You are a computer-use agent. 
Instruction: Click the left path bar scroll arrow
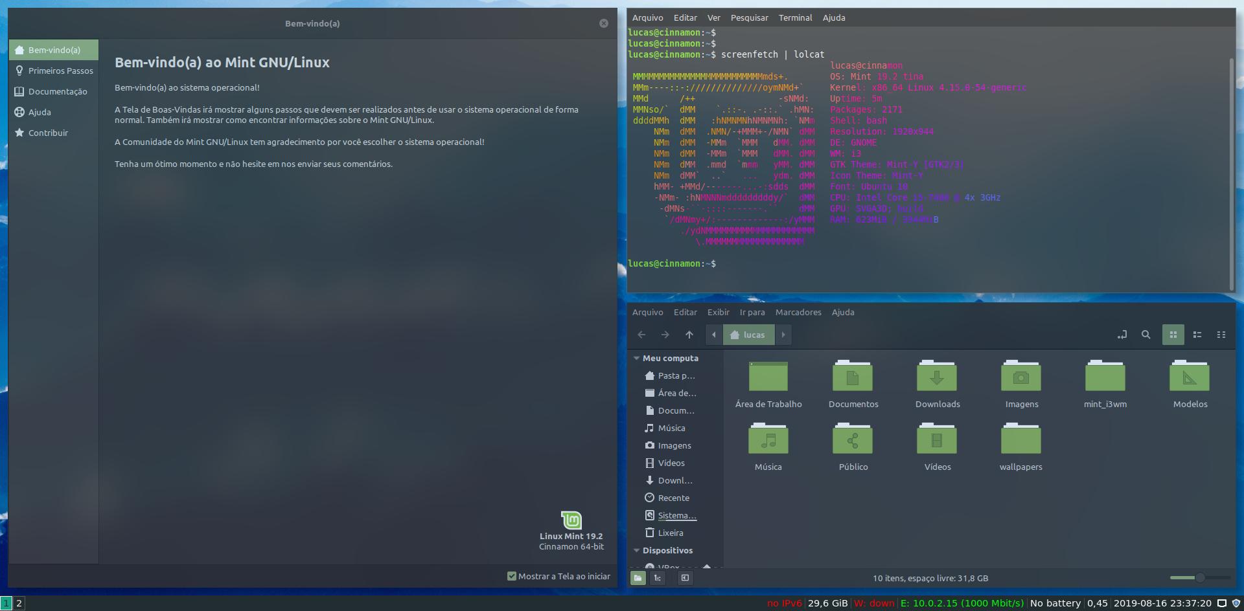click(714, 335)
